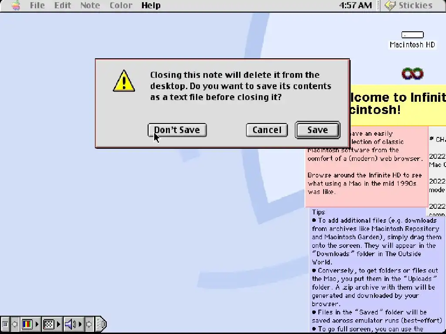Click the dialog warning message text
The width and height of the screenshot is (446, 334).
(240, 86)
